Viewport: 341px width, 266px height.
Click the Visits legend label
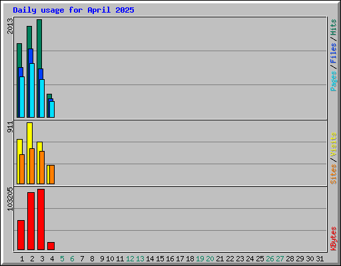point(334,145)
